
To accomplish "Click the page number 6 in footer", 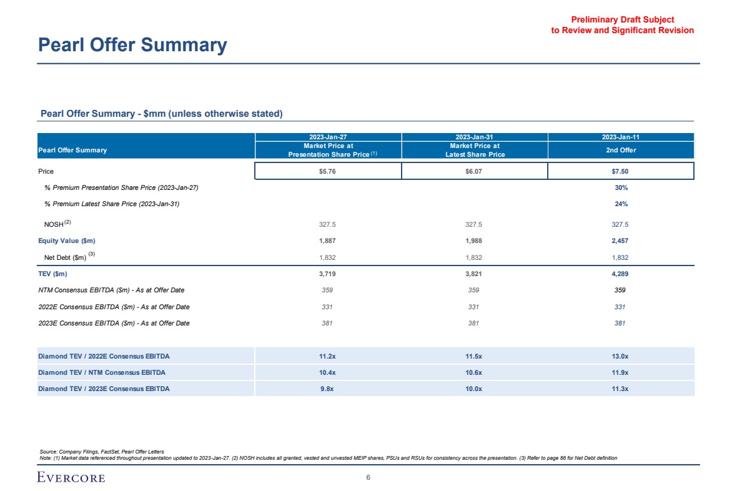I will (368, 478).
